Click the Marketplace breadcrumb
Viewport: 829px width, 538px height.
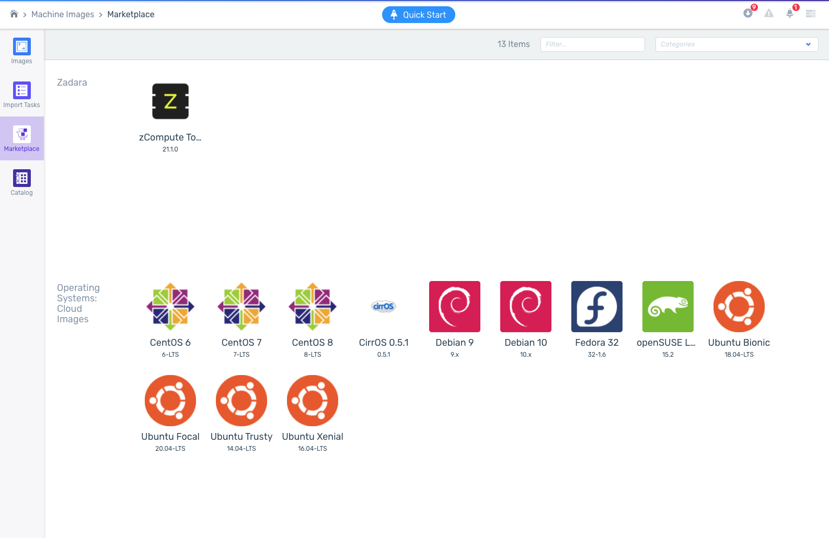(x=131, y=14)
